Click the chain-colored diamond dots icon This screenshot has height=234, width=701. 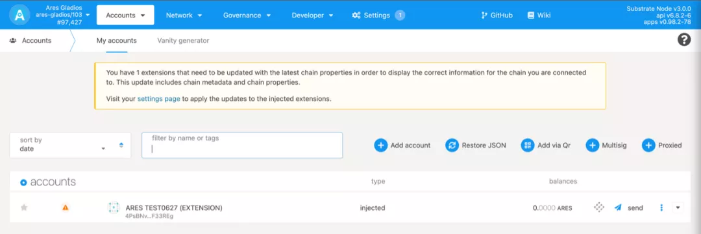(598, 207)
